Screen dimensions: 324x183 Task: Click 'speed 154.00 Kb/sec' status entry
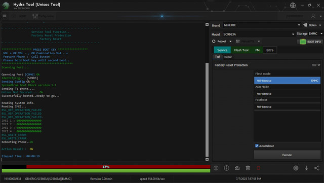click(152, 179)
